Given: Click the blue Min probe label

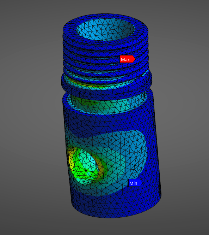Looking at the screenshot, I should 135,183.
